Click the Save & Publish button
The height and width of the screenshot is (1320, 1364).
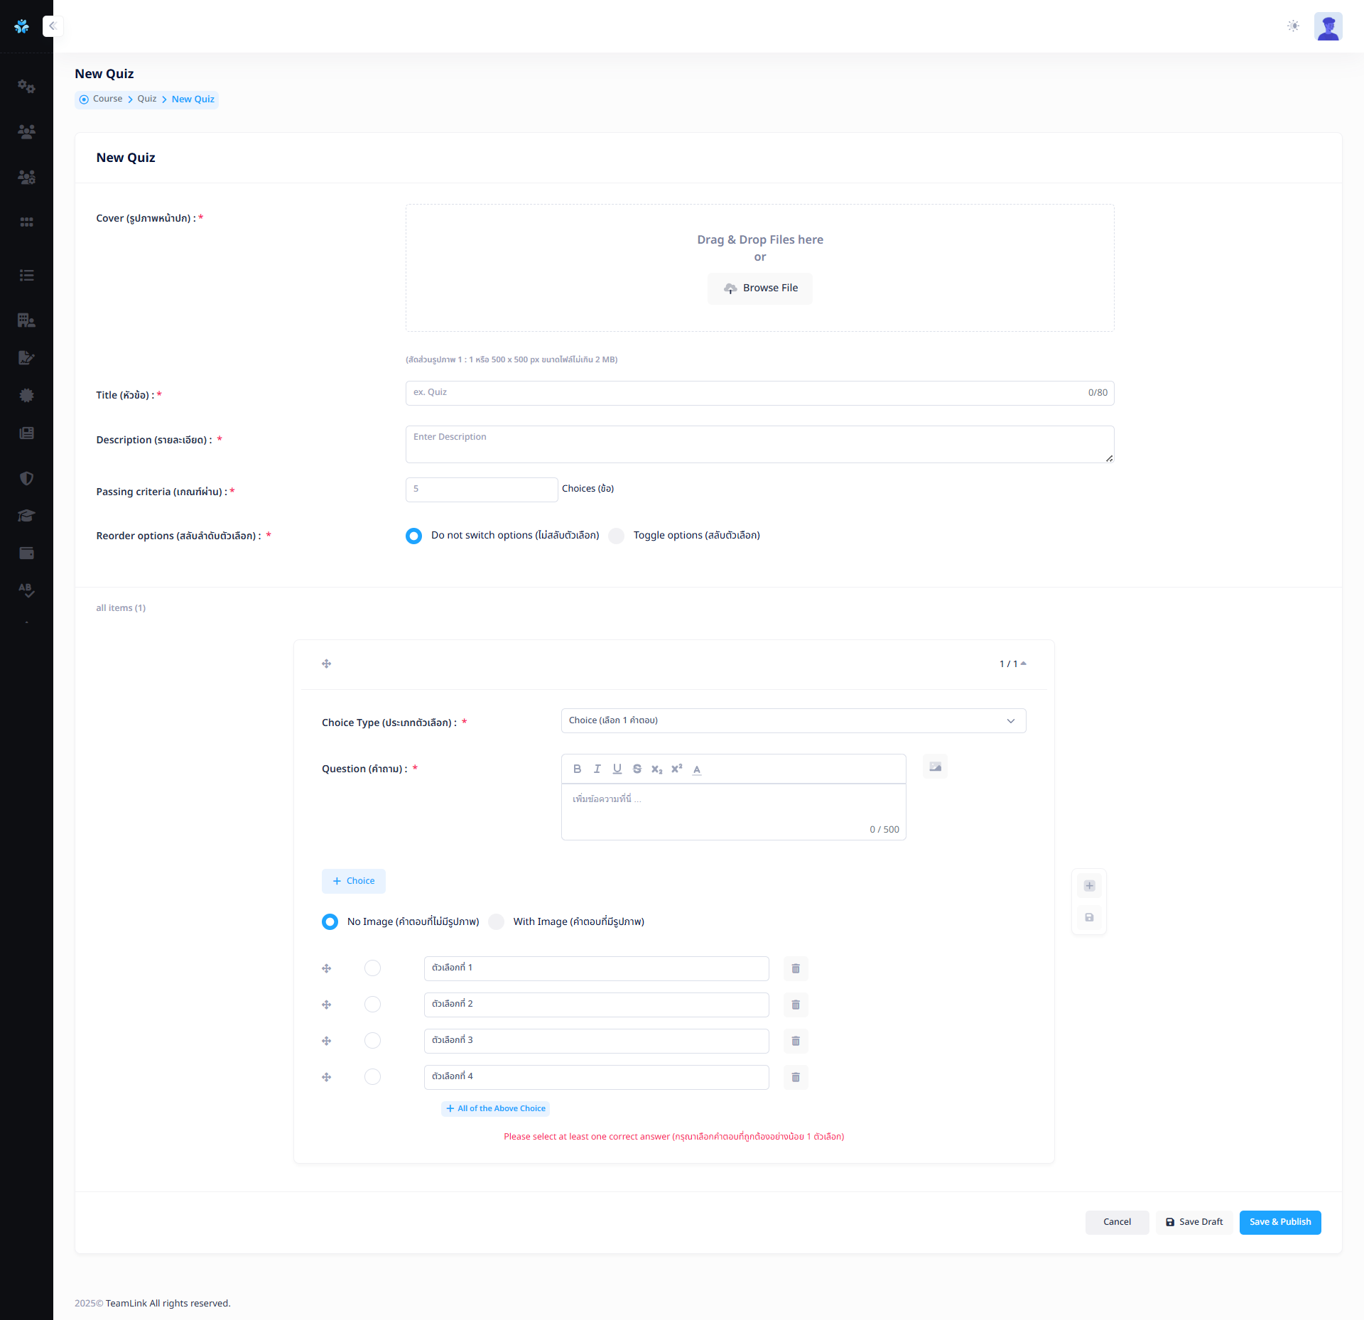tap(1279, 1222)
